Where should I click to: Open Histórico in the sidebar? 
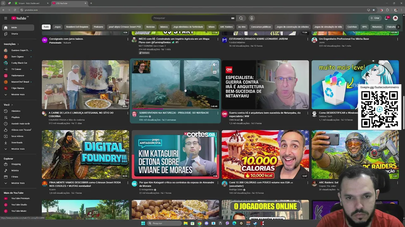18,111
